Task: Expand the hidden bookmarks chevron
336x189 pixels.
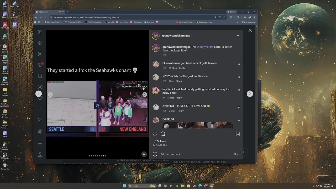Action: [237, 22]
